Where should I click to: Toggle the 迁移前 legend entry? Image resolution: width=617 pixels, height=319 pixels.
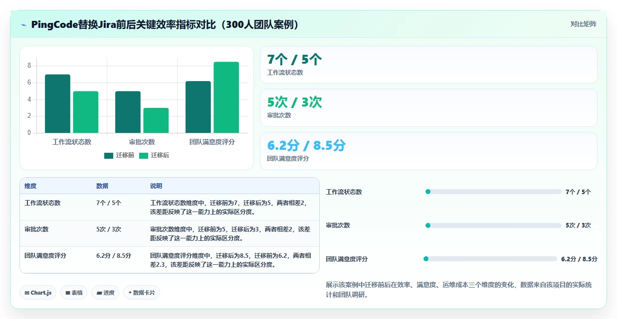point(119,155)
